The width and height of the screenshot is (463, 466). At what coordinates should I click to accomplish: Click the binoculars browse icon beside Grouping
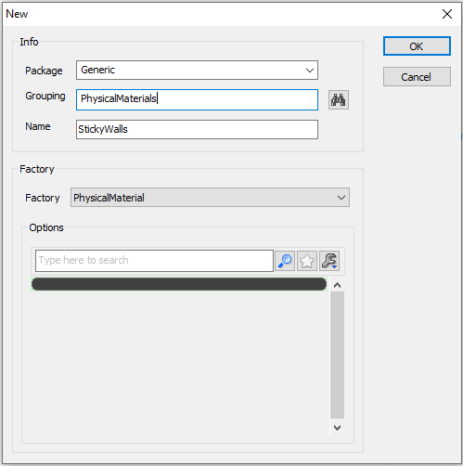click(339, 100)
